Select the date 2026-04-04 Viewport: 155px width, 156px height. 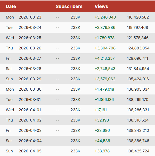point(30,141)
